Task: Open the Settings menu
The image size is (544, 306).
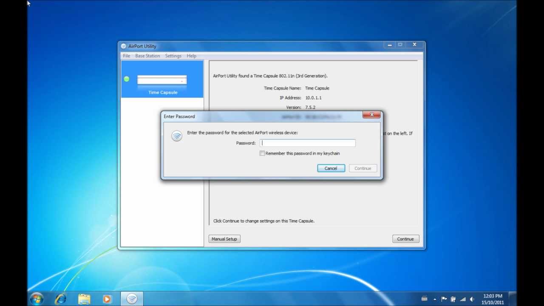Action: pos(173,56)
